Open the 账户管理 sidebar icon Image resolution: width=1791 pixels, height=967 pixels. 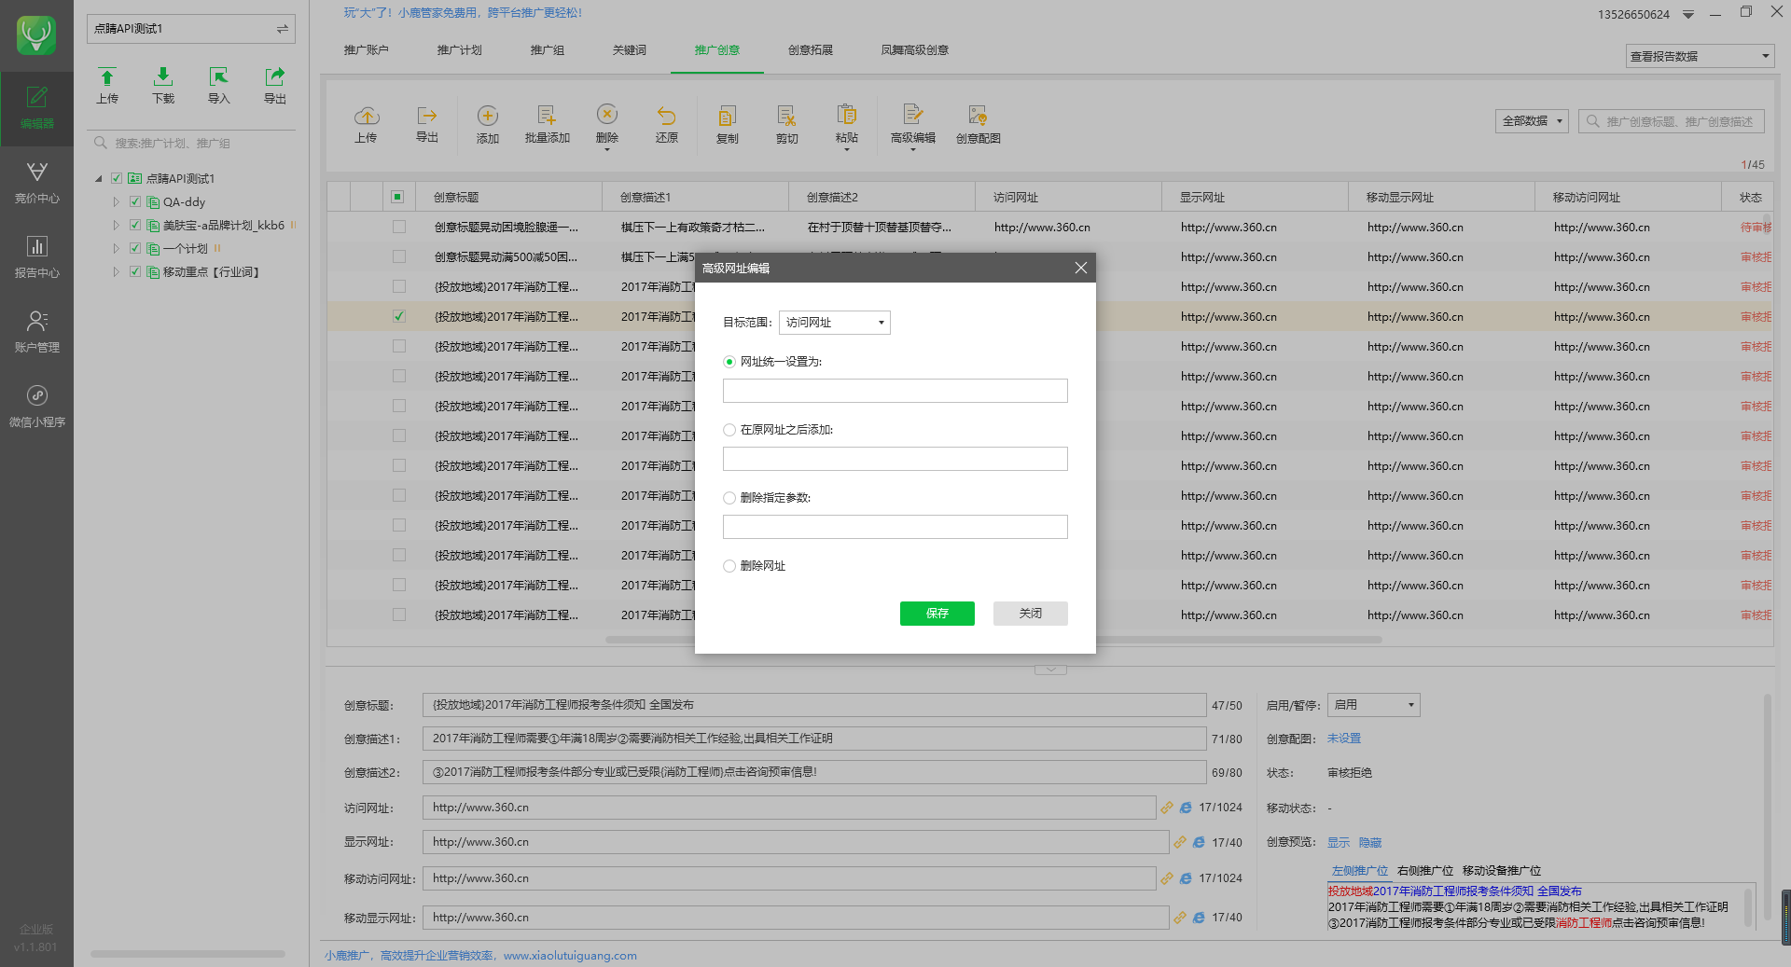(36, 332)
